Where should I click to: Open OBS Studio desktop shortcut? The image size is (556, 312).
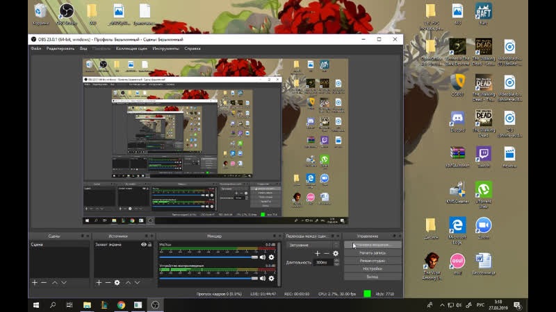tap(66, 14)
